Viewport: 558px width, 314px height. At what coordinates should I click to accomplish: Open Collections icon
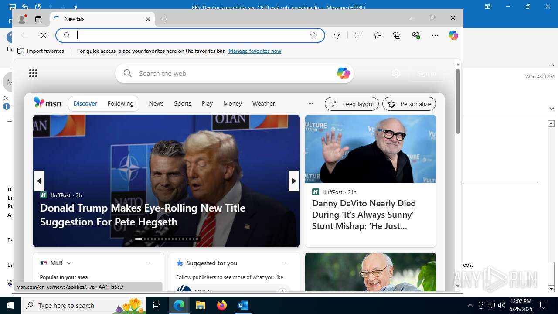point(397,35)
